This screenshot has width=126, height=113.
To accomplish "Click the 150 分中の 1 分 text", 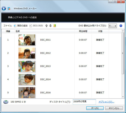I will click(x=18, y=102).
